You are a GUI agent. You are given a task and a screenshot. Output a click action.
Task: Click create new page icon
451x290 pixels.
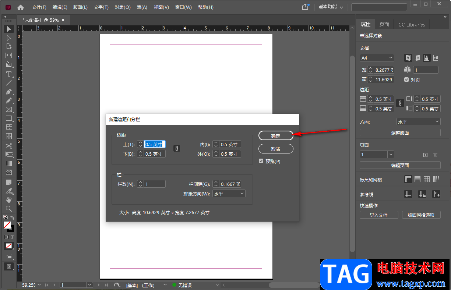pyautogui.click(x=425, y=155)
